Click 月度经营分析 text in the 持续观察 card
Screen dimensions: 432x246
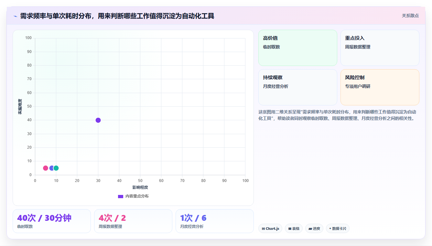[x=275, y=86]
